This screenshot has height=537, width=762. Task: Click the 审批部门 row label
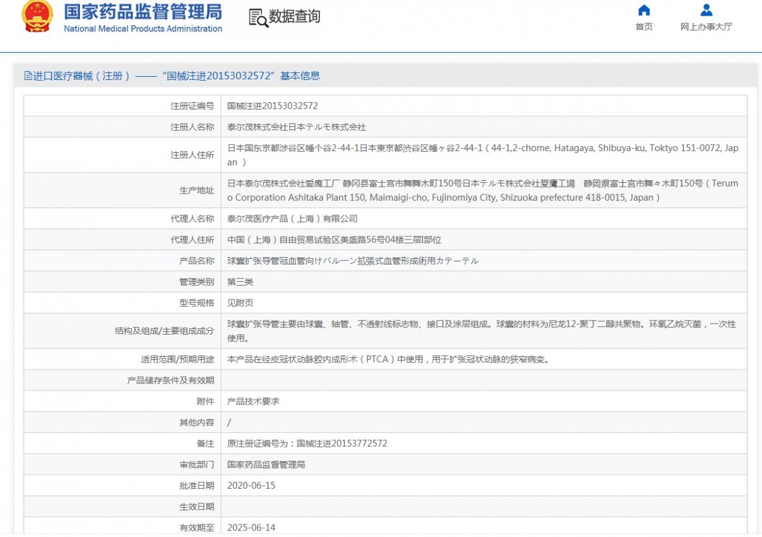197,465
